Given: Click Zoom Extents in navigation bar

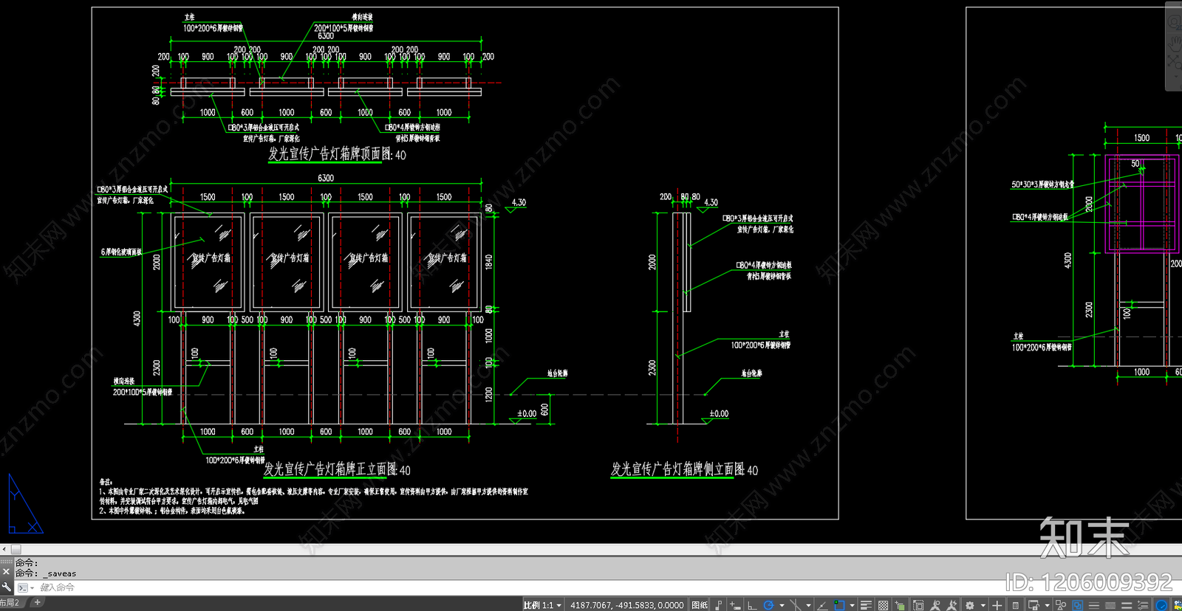Looking at the screenshot, I should coord(1175,62).
